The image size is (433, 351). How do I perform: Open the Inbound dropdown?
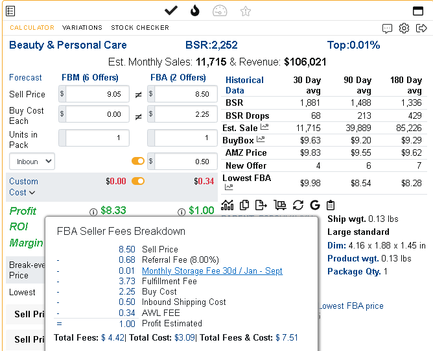(32, 162)
